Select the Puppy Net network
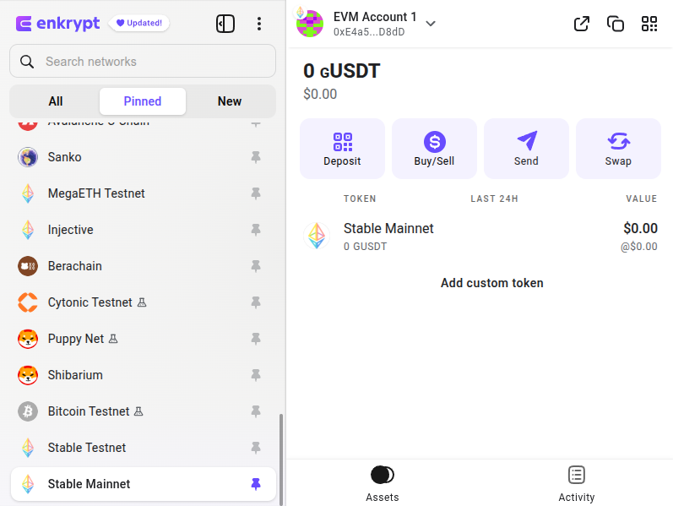This screenshot has width=673, height=506. pyautogui.click(x=143, y=339)
